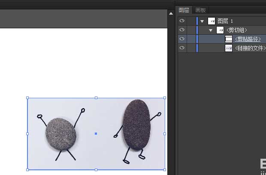Select the 剪贴路径 layer name
The image size is (266, 175).
click(248, 39)
